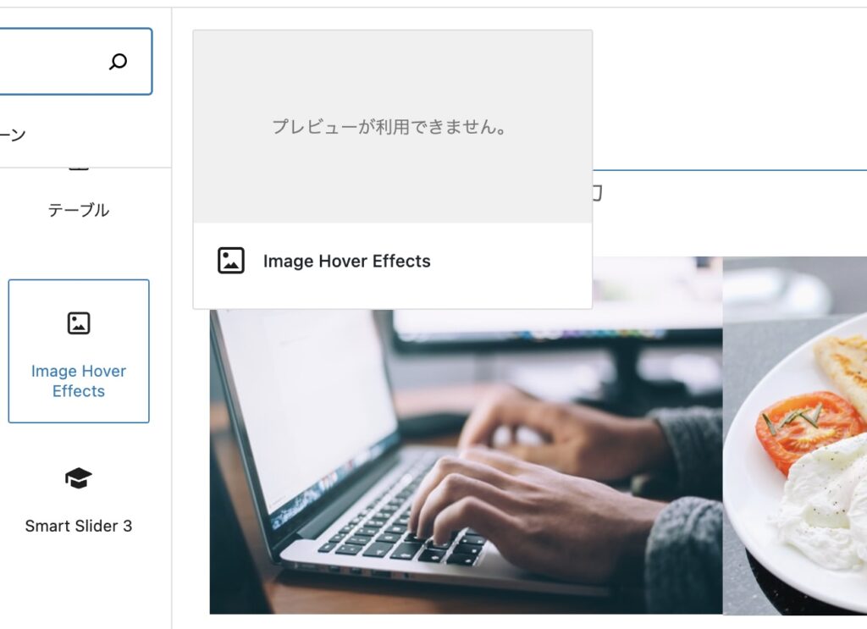This screenshot has width=867, height=629.
Task: Click the blue block insertion line
Action: click(730, 170)
